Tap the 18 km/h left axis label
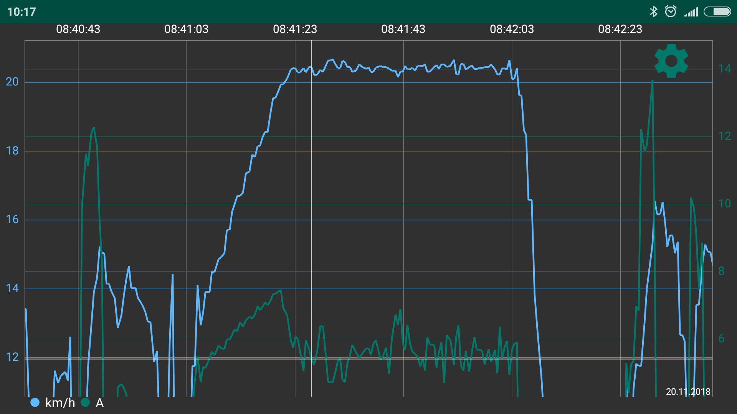Image resolution: width=737 pixels, height=414 pixels. [12, 151]
